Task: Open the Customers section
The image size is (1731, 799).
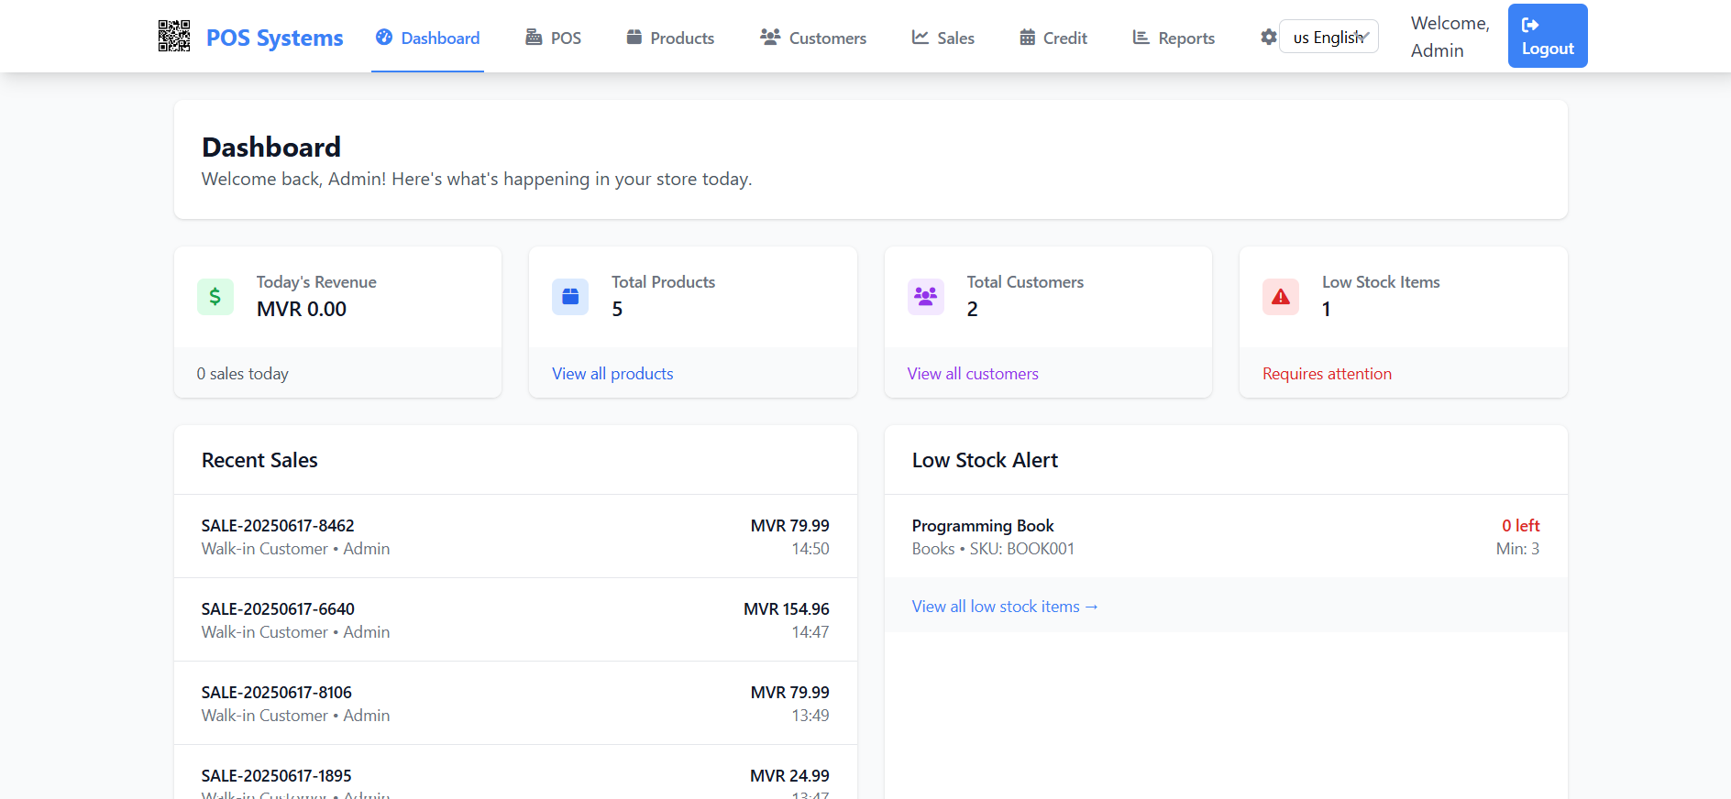Action: [813, 38]
